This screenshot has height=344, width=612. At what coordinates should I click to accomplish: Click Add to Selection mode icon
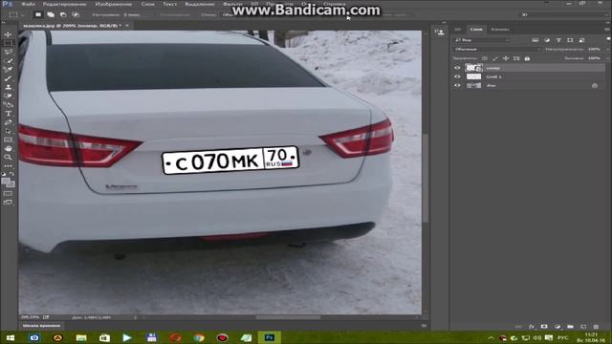pyautogui.click(x=51, y=15)
